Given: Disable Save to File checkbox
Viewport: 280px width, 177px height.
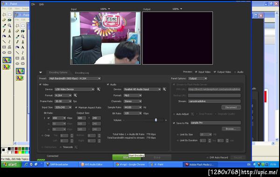Looking at the screenshot, I should point(174,123).
